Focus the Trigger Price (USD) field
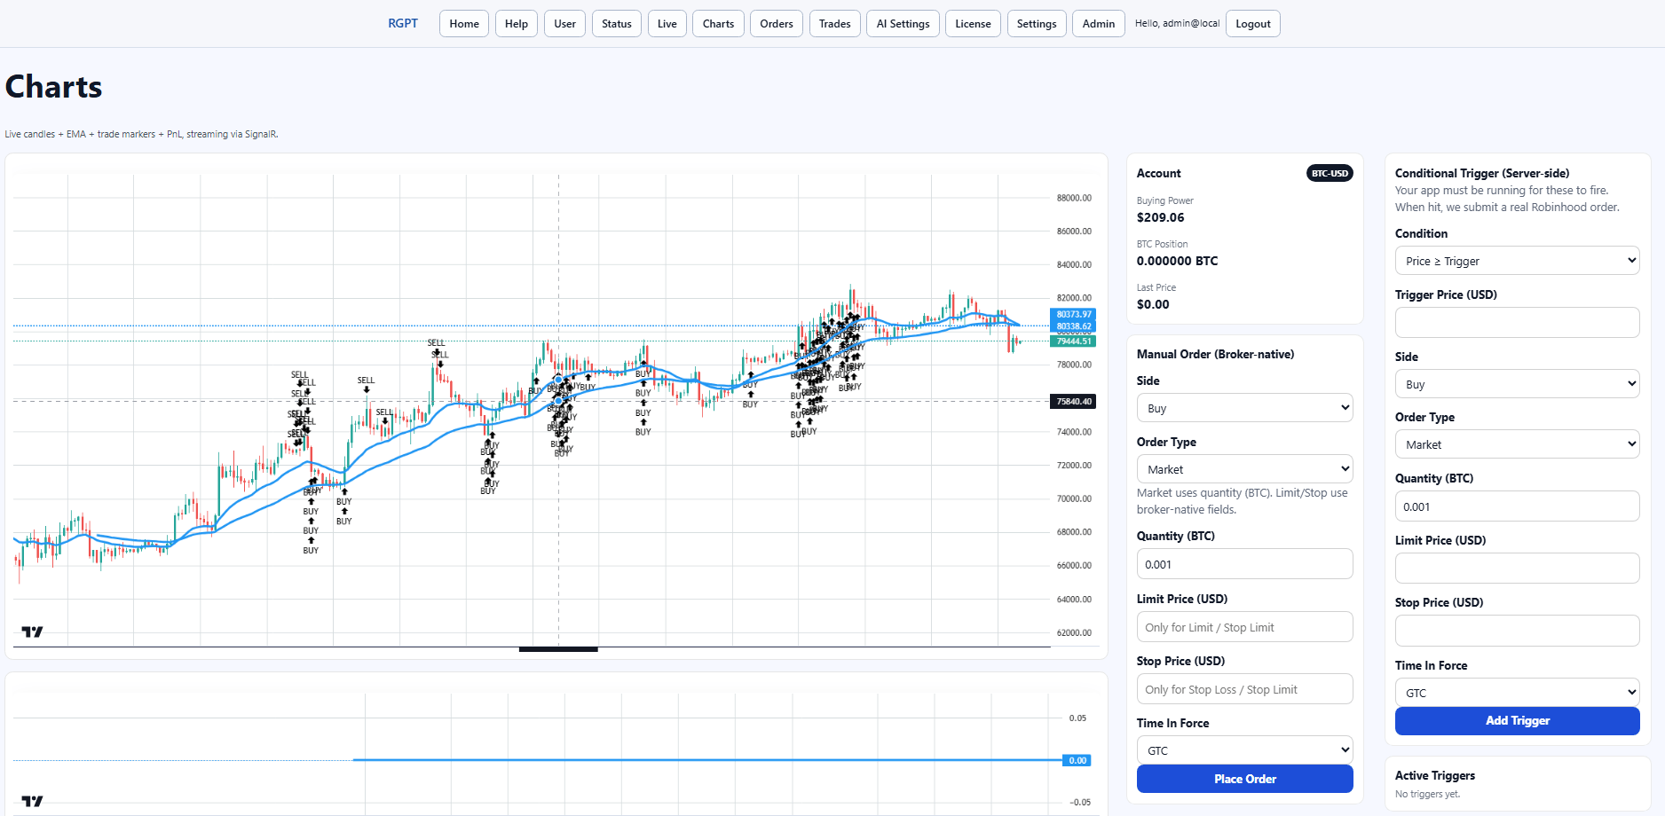Viewport: 1665px width, 816px height. pyautogui.click(x=1517, y=322)
